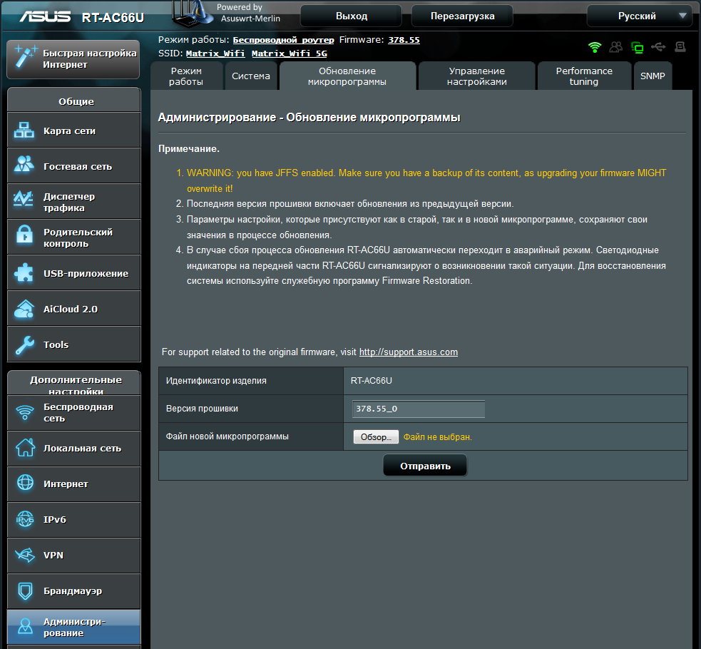Open the Беспроводная сеть menu item
This screenshot has width=701, height=649.
[x=73, y=413]
